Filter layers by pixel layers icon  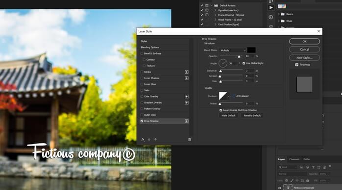301,167
